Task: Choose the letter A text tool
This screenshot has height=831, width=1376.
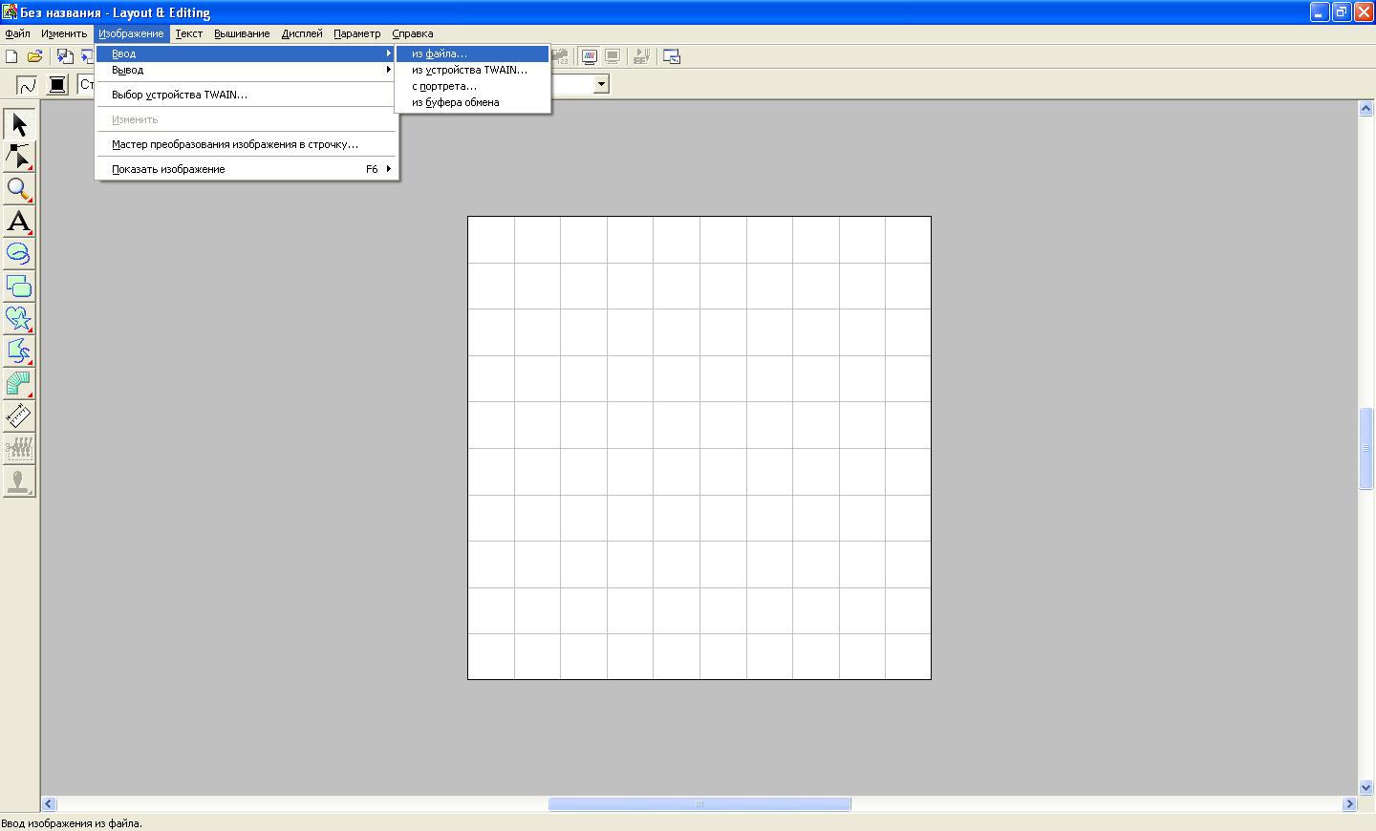Action: 19,222
